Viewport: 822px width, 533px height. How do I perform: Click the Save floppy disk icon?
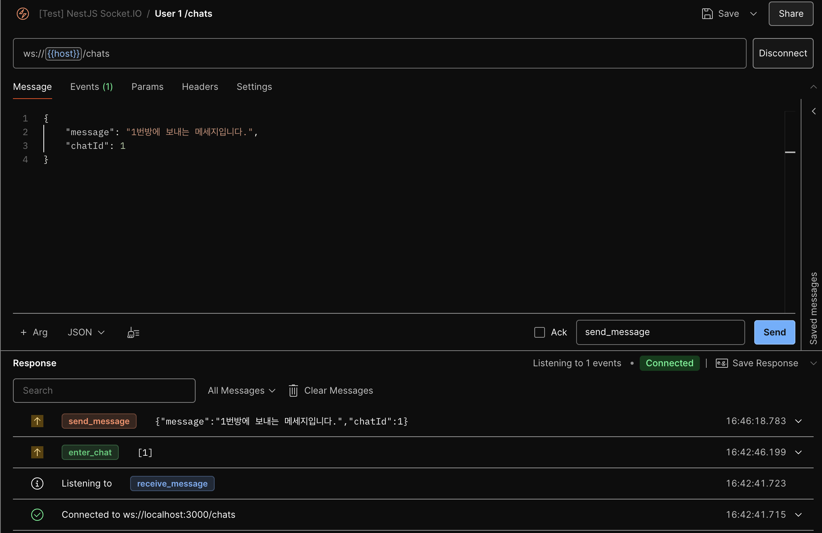point(707,14)
